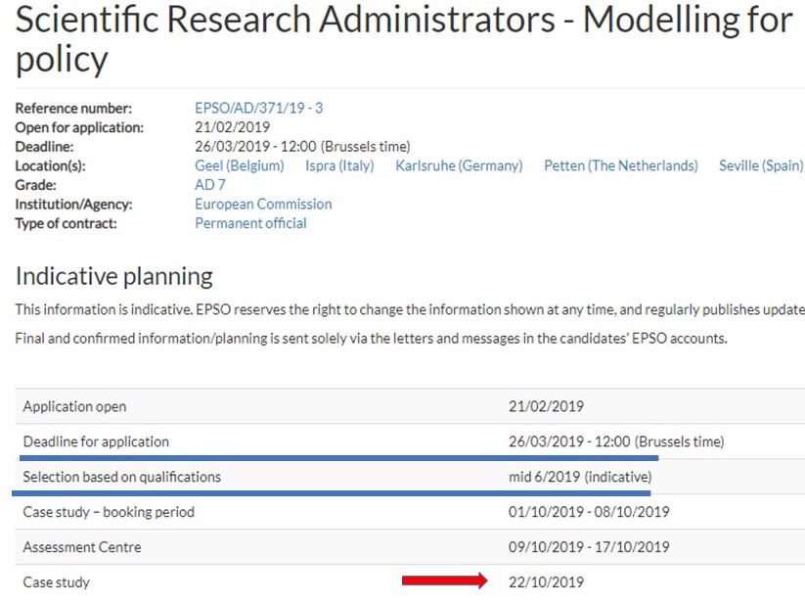Click the red arrow beside 22/10/2019

[444, 581]
